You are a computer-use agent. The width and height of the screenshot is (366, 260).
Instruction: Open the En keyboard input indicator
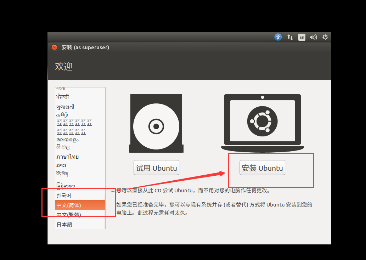302,37
